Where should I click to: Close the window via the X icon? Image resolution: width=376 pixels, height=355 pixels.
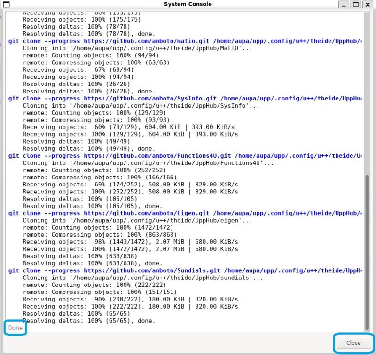[x=367, y=5]
